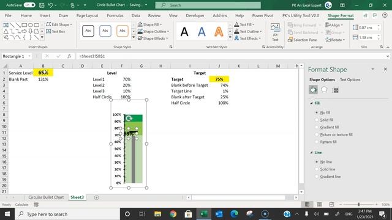Viewport: 392px width, 220px height.
Task: Open Shape Fill options
Action: coord(149,24)
